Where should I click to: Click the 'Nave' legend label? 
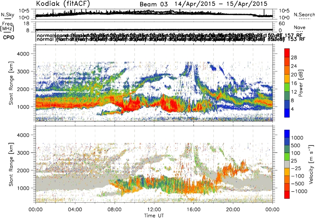tap(300, 27)
